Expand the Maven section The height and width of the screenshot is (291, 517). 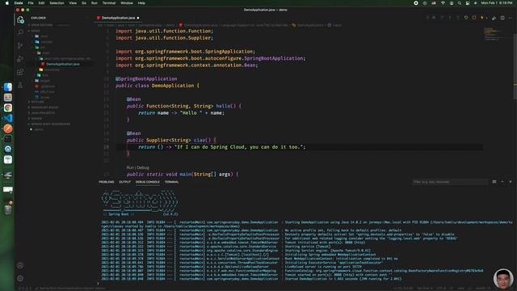36,119
